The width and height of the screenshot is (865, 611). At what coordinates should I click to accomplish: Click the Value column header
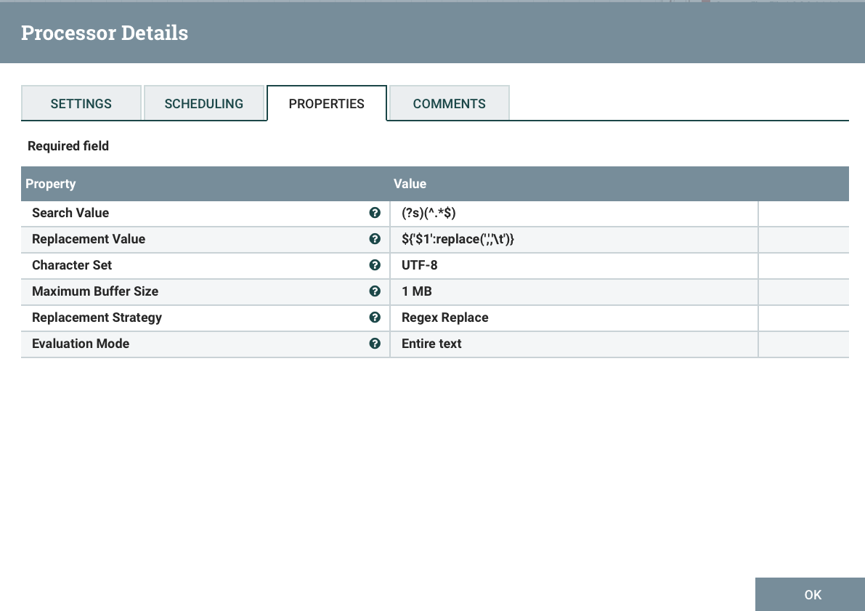[x=410, y=184]
